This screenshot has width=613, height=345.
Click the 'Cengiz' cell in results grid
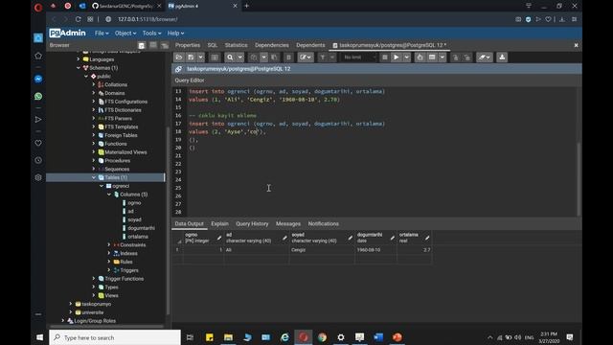pyautogui.click(x=322, y=250)
